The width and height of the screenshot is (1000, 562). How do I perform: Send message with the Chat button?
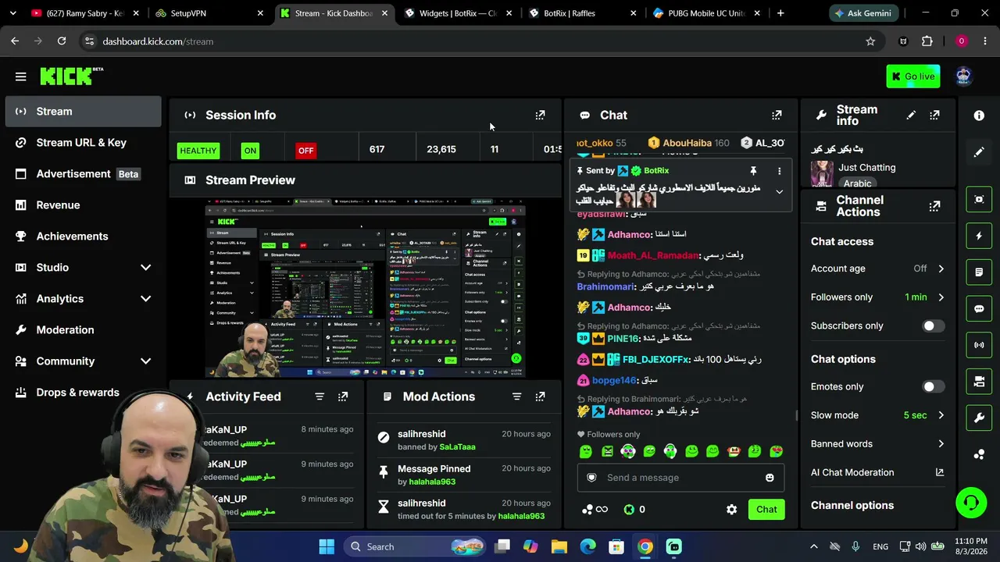coord(766,510)
